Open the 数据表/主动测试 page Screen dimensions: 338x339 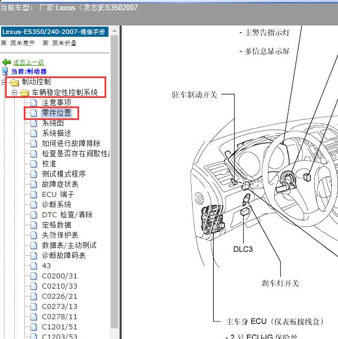[x=70, y=245]
